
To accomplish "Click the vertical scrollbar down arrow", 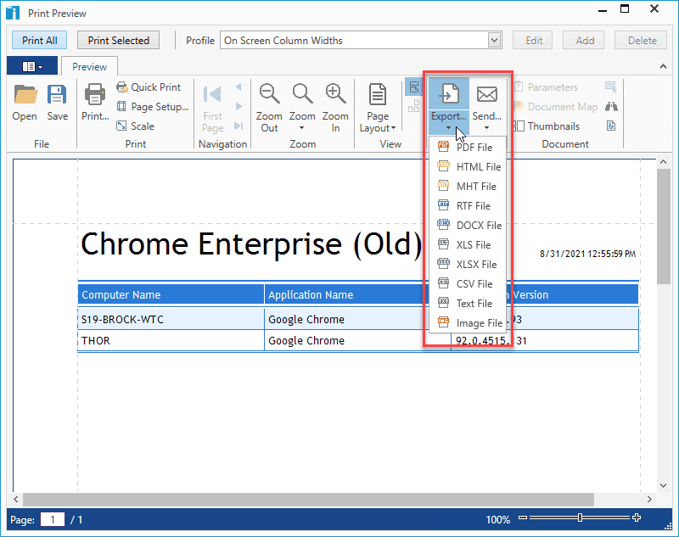I will click(x=663, y=485).
